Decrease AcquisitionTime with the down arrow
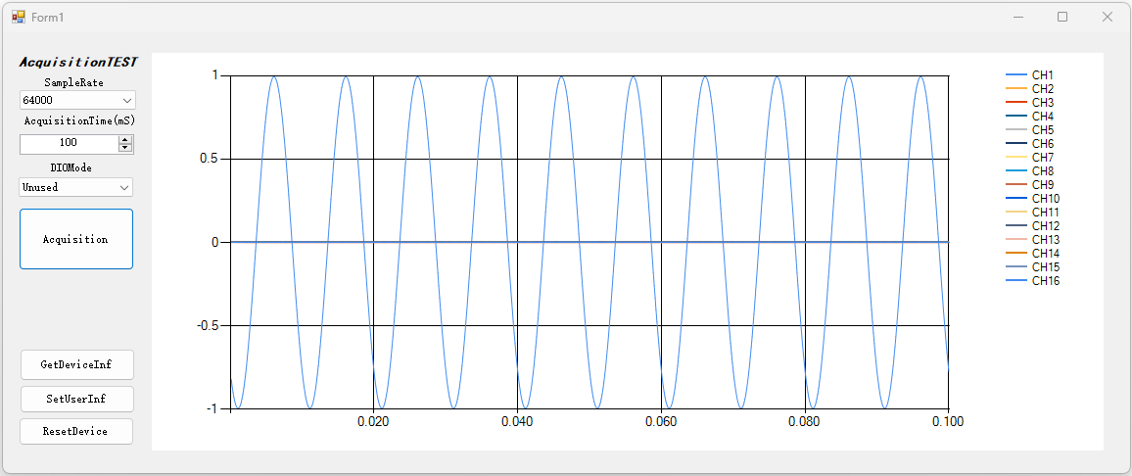This screenshot has width=1132, height=476. point(125,148)
